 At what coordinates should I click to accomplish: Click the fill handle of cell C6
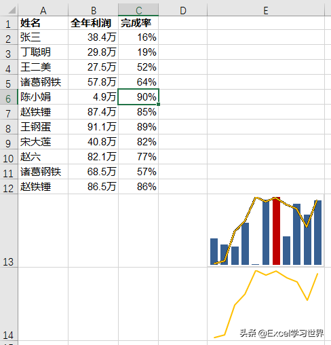click(x=159, y=104)
